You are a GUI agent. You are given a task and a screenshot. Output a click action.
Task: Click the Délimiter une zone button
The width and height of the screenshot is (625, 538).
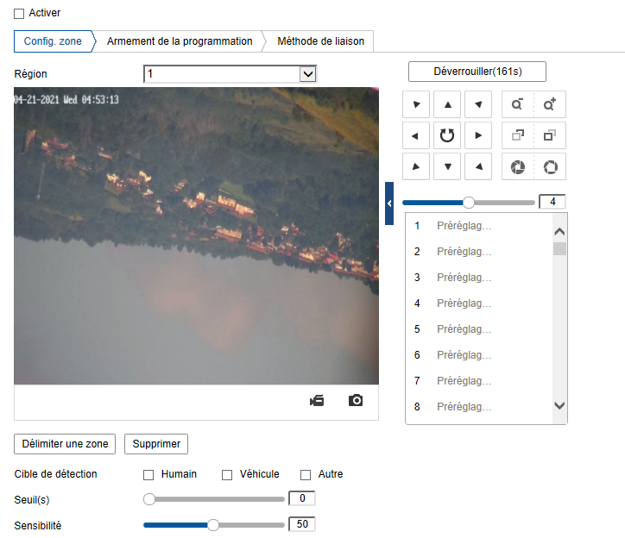pyautogui.click(x=65, y=444)
